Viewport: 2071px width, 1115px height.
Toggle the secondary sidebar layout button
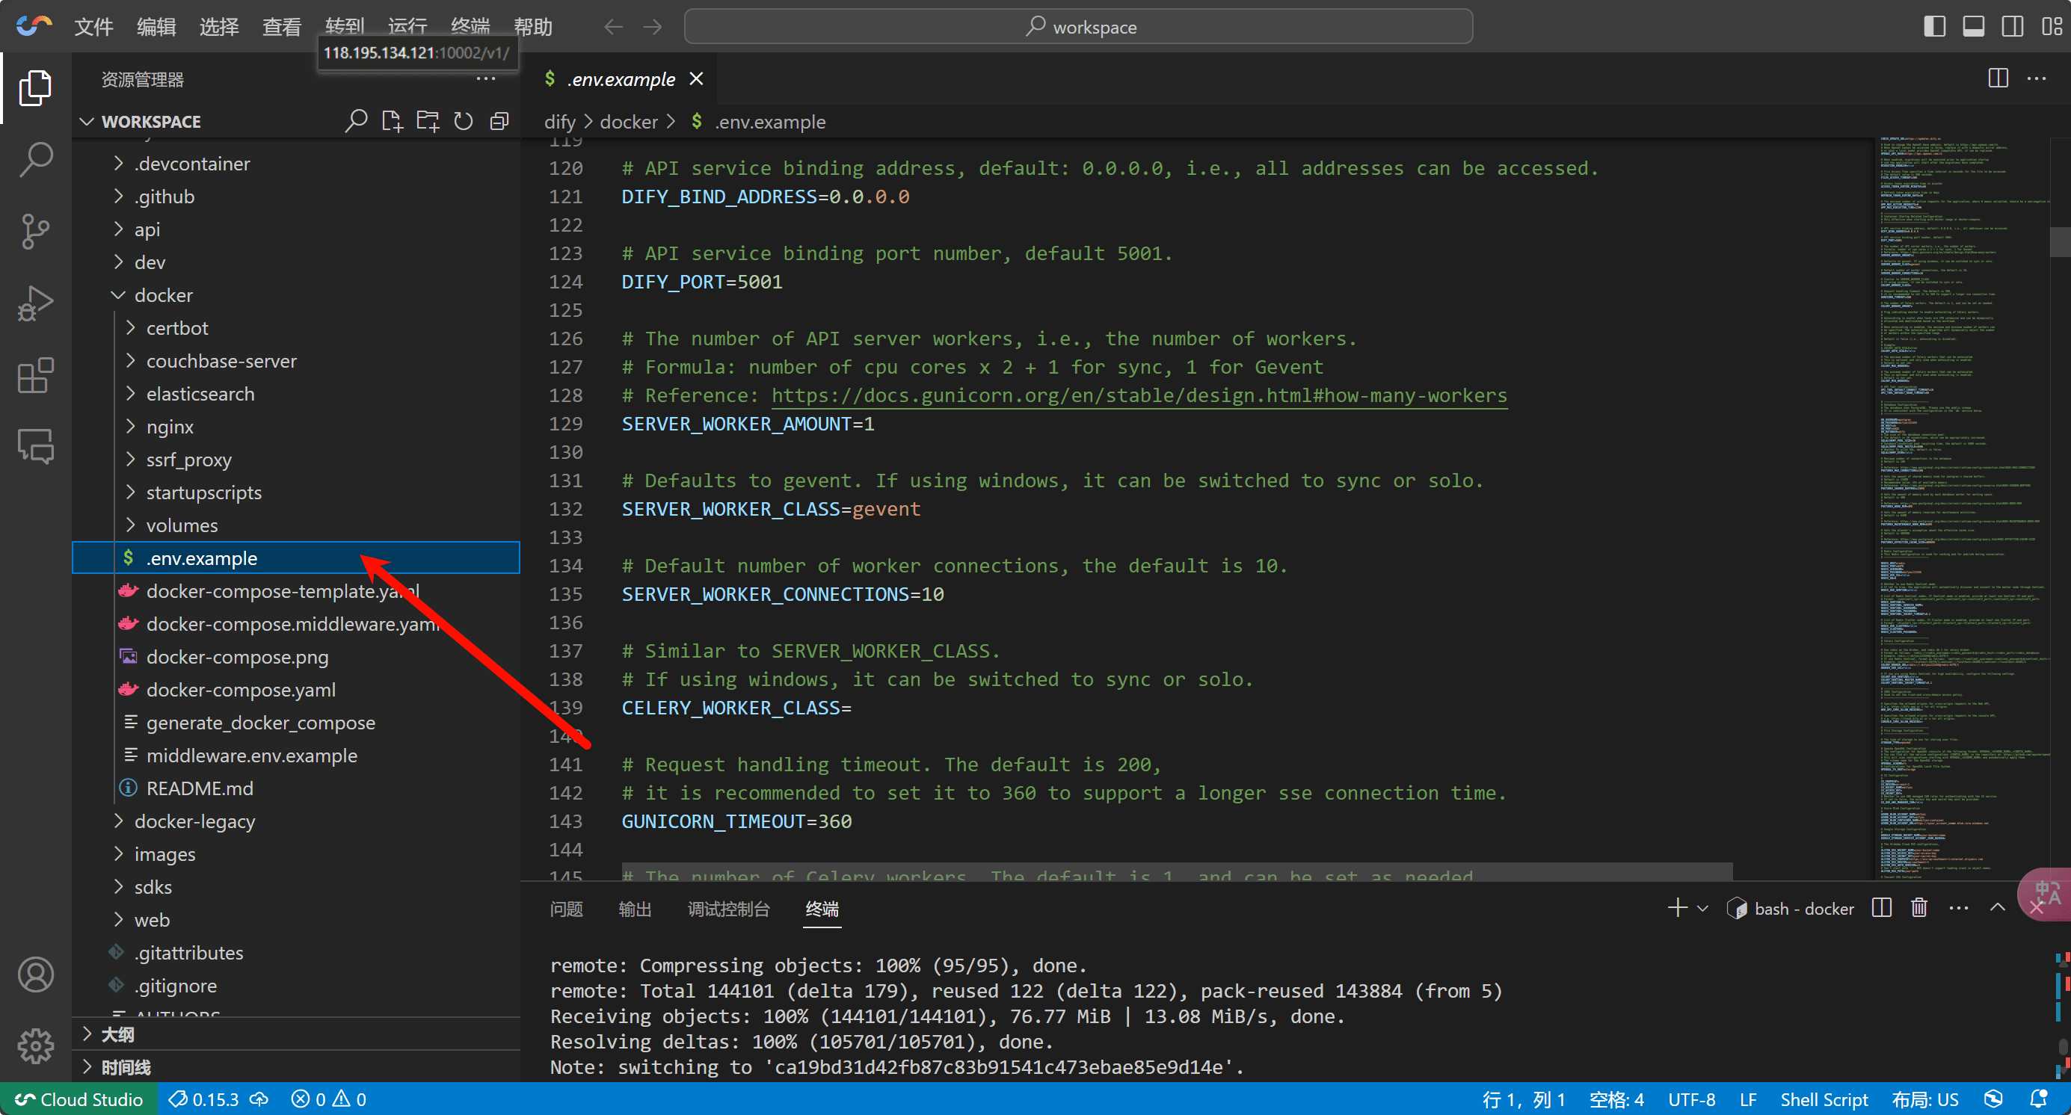tap(2013, 26)
